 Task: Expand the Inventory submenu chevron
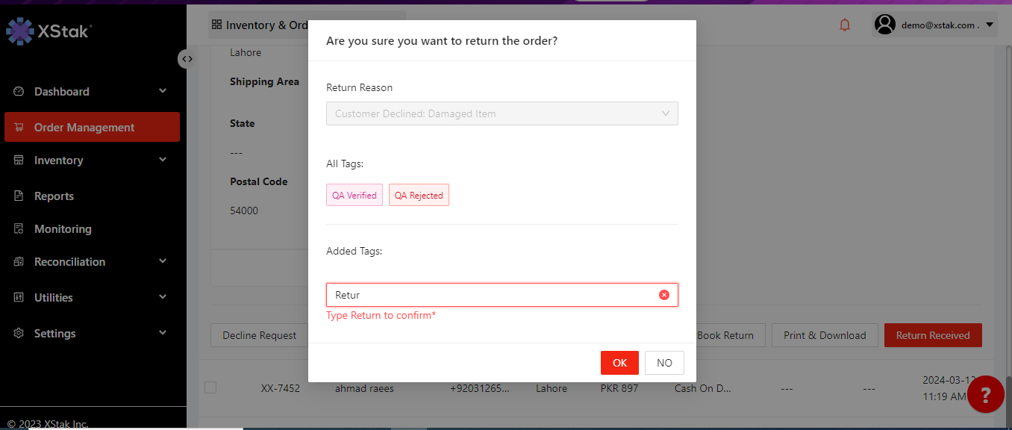point(163,160)
